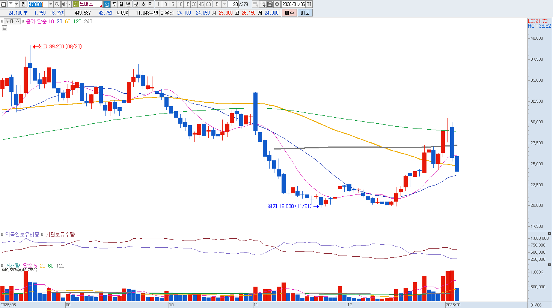
Task: Click the stock code input field 473980
Action: click(x=38, y=4)
